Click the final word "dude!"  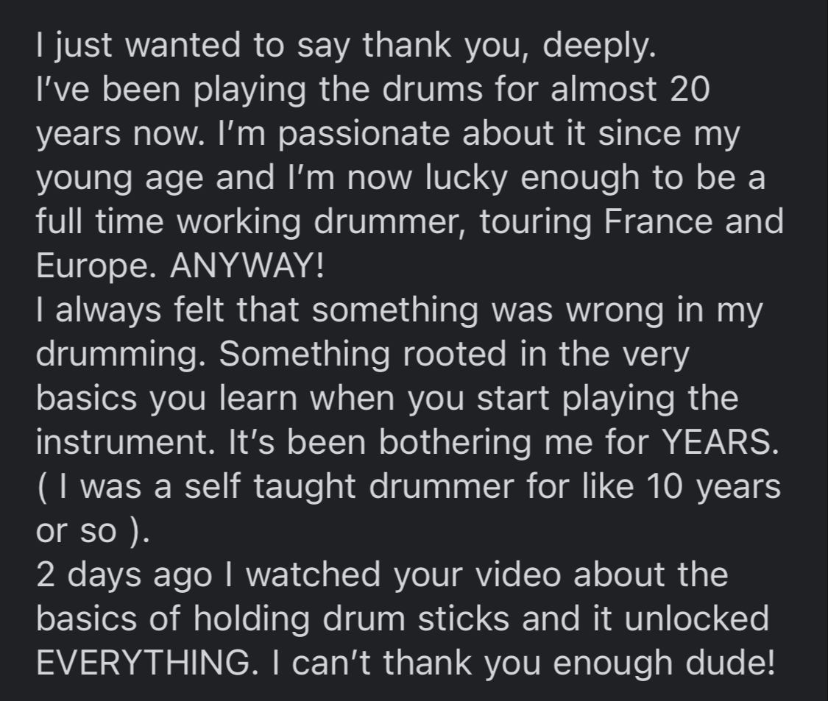tap(730, 662)
